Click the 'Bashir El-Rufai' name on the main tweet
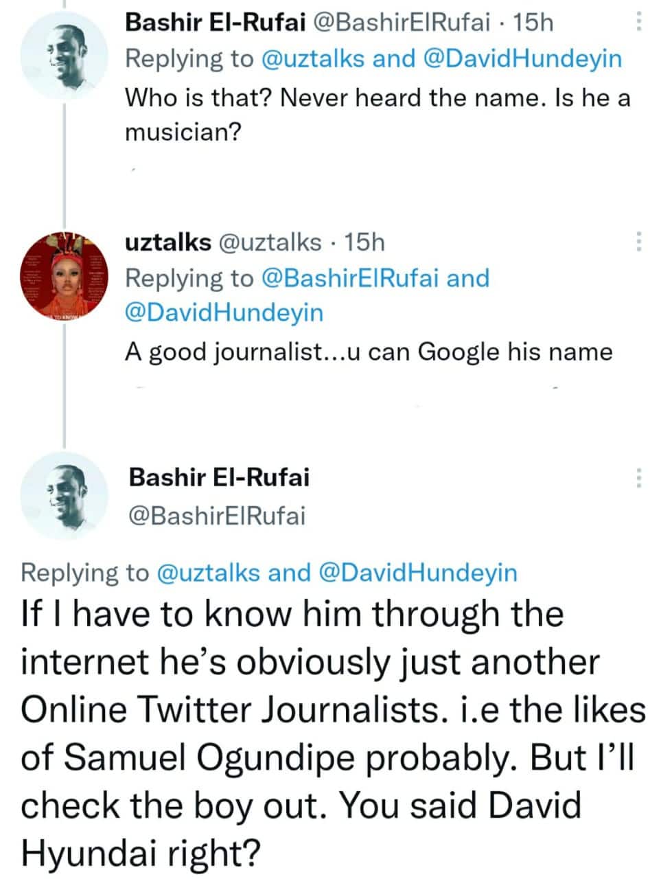The width and height of the screenshot is (672, 879). coord(219,477)
